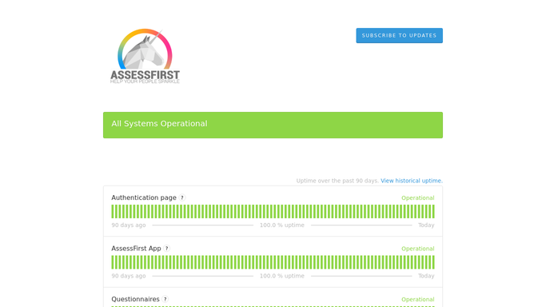Click the ASSESSFIRST wordmark text under logo
Viewport: 546px width, 307px height.
point(145,75)
